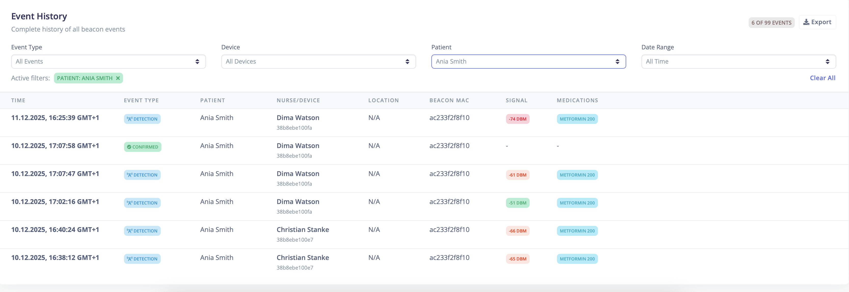
Task: Click the detection icon in the 17:07:47 row
Action: (130, 175)
